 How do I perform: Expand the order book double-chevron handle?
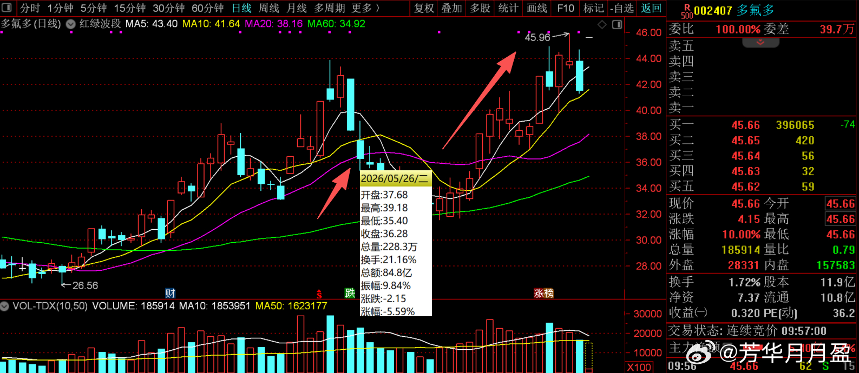click(x=760, y=42)
